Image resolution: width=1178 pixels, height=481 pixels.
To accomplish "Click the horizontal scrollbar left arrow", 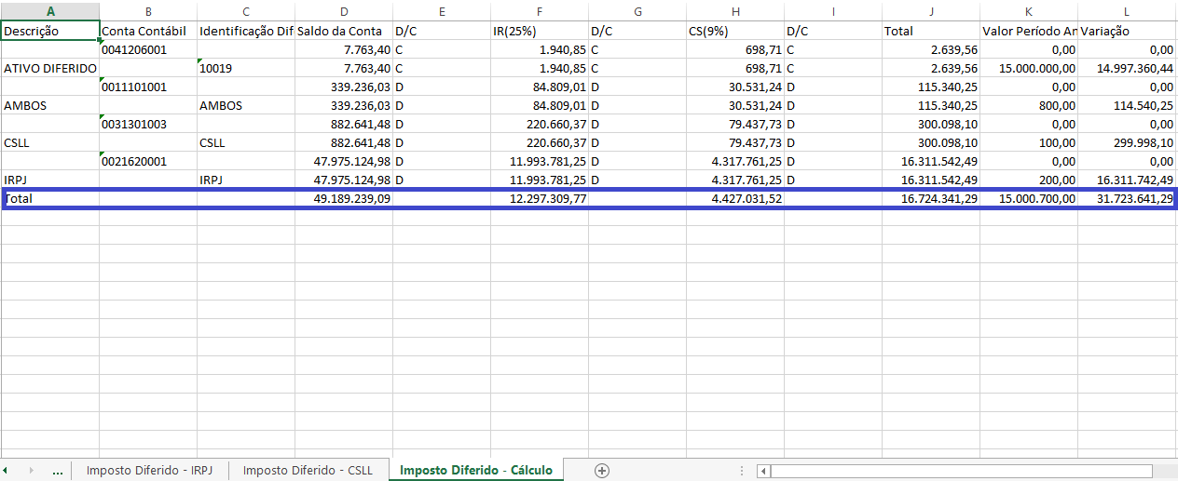I will pyautogui.click(x=763, y=471).
